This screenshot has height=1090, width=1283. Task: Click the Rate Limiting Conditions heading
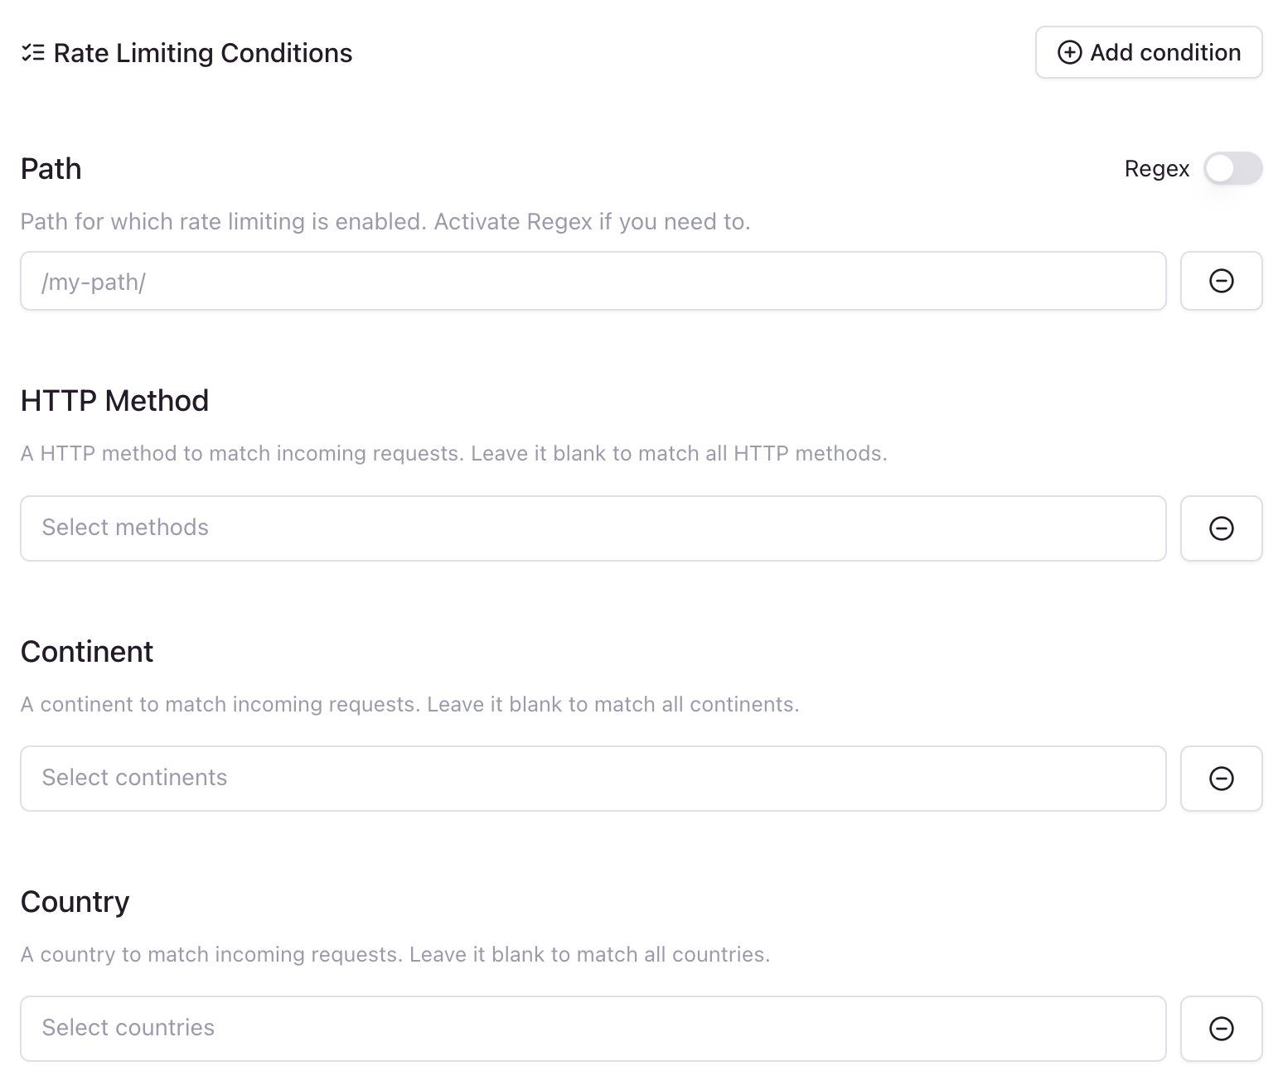202,52
